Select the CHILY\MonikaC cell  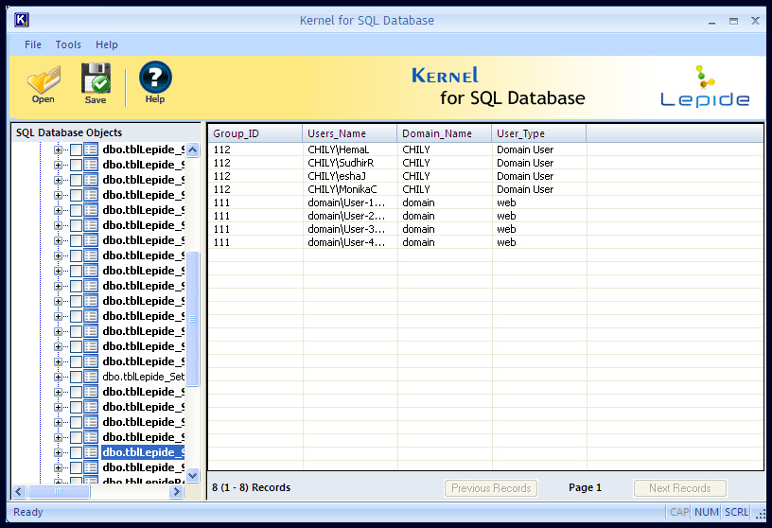coord(349,189)
